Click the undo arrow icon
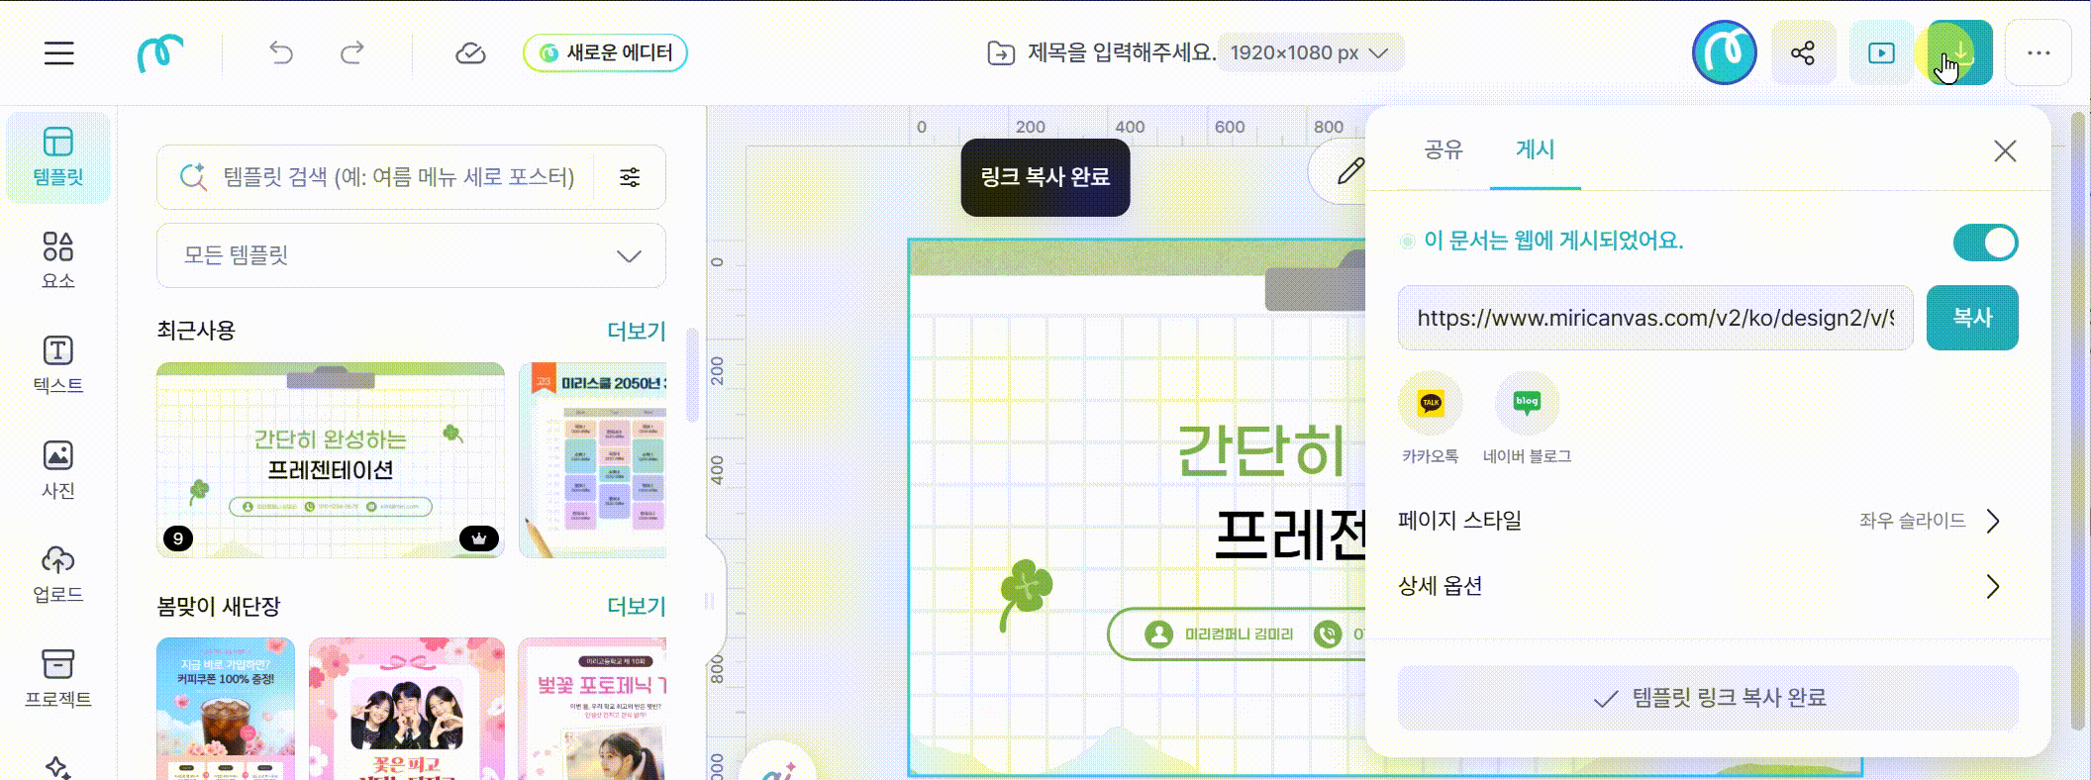This screenshot has height=780, width=2091. [x=281, y=52]
